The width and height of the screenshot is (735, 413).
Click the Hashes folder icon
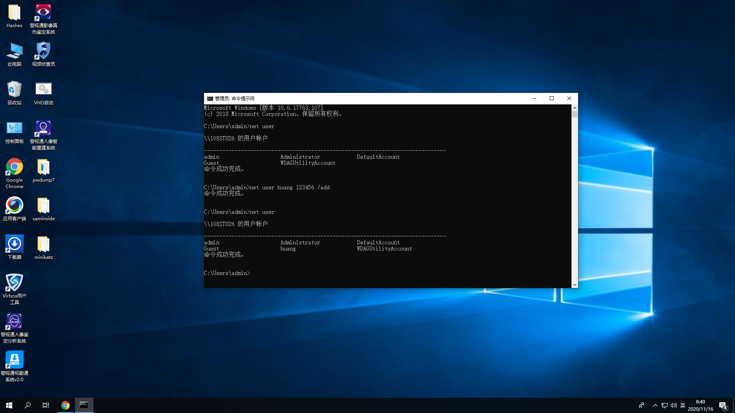tap(15, 13)
